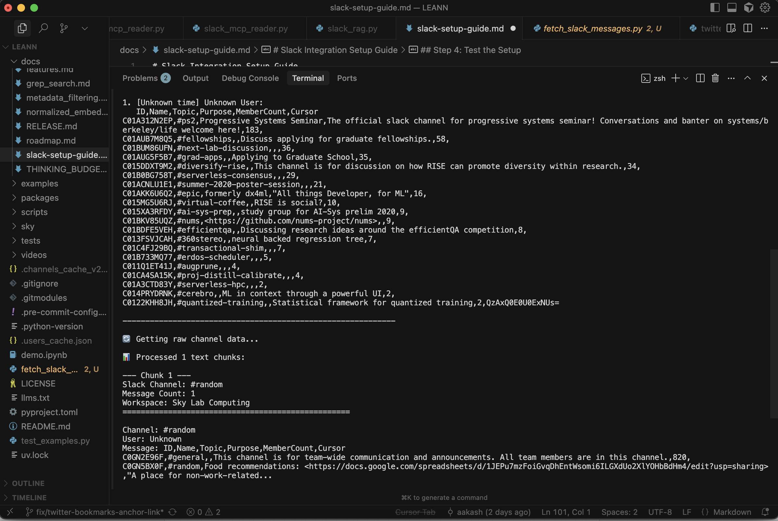Split the editor to the right
This screenshot has height=521, width=778.
click(748, 29)
